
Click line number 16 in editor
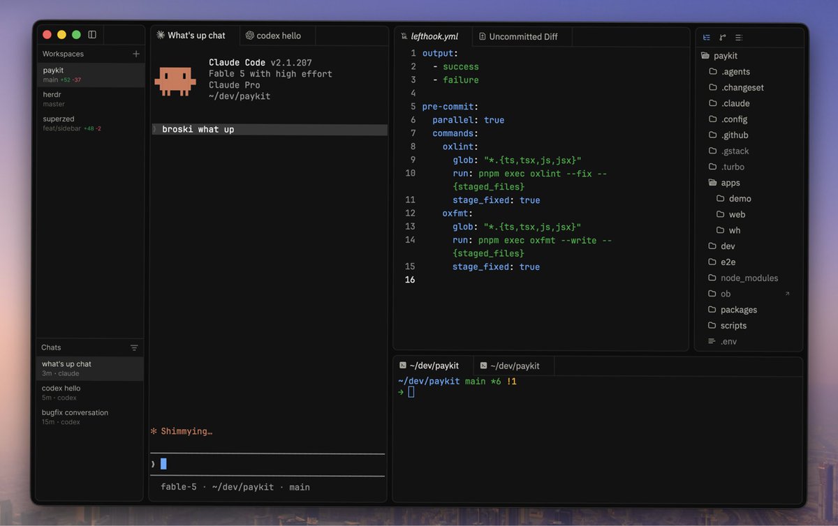click(410, 280)
